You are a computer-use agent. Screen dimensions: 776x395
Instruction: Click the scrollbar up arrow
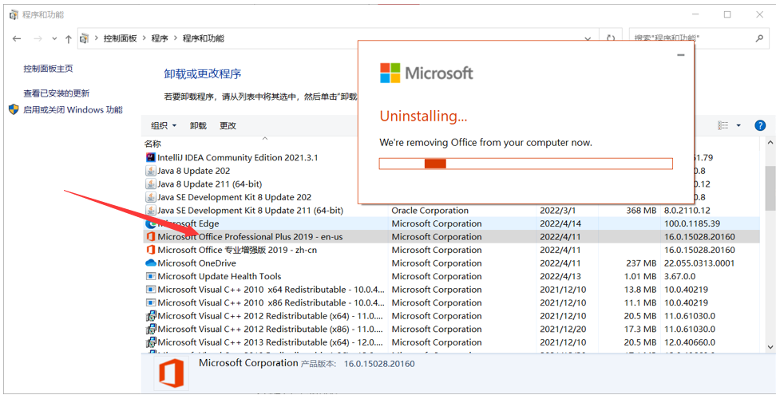(x=770, y=143)
